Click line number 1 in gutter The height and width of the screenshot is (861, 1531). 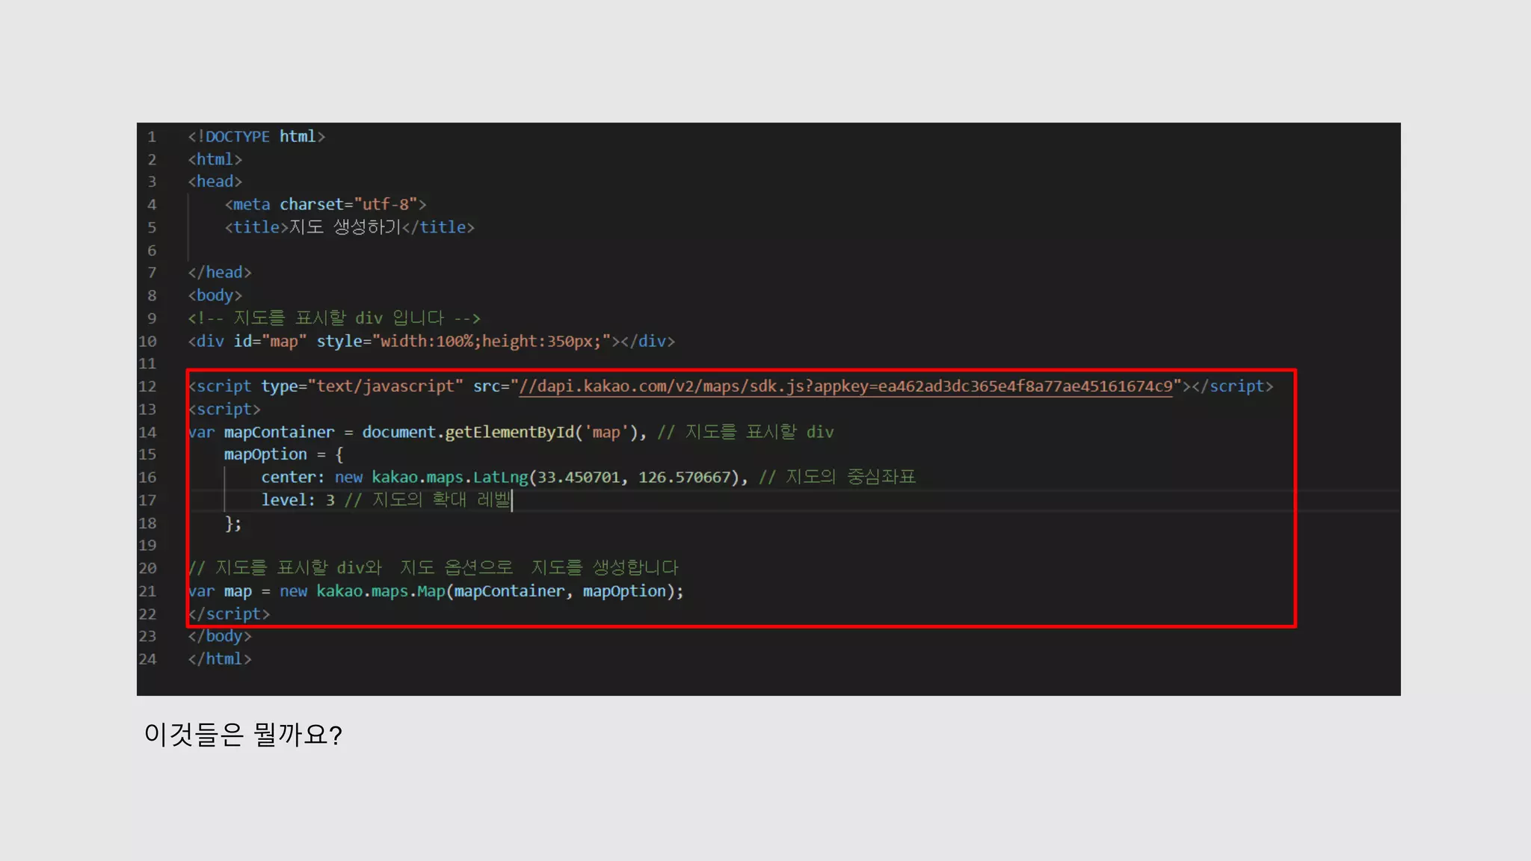(x=152, y=137)
